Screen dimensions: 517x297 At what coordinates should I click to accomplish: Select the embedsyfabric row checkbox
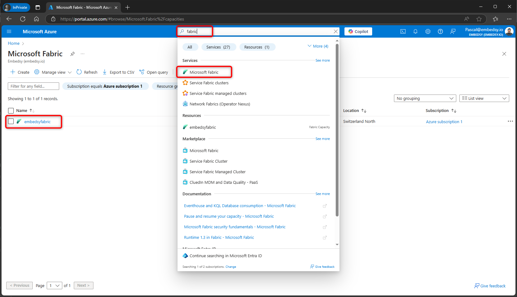[x=11, y=121]
